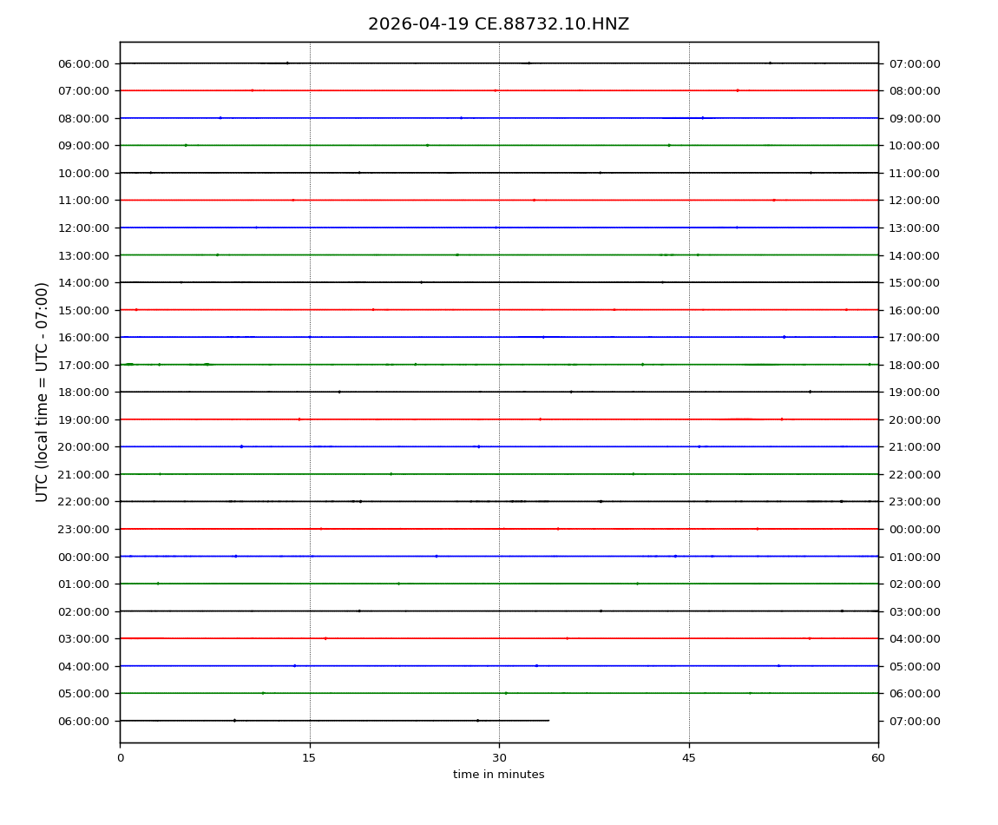
Task: Click the end of the unfinished bottom black trace
Action: tap(548, 720)
